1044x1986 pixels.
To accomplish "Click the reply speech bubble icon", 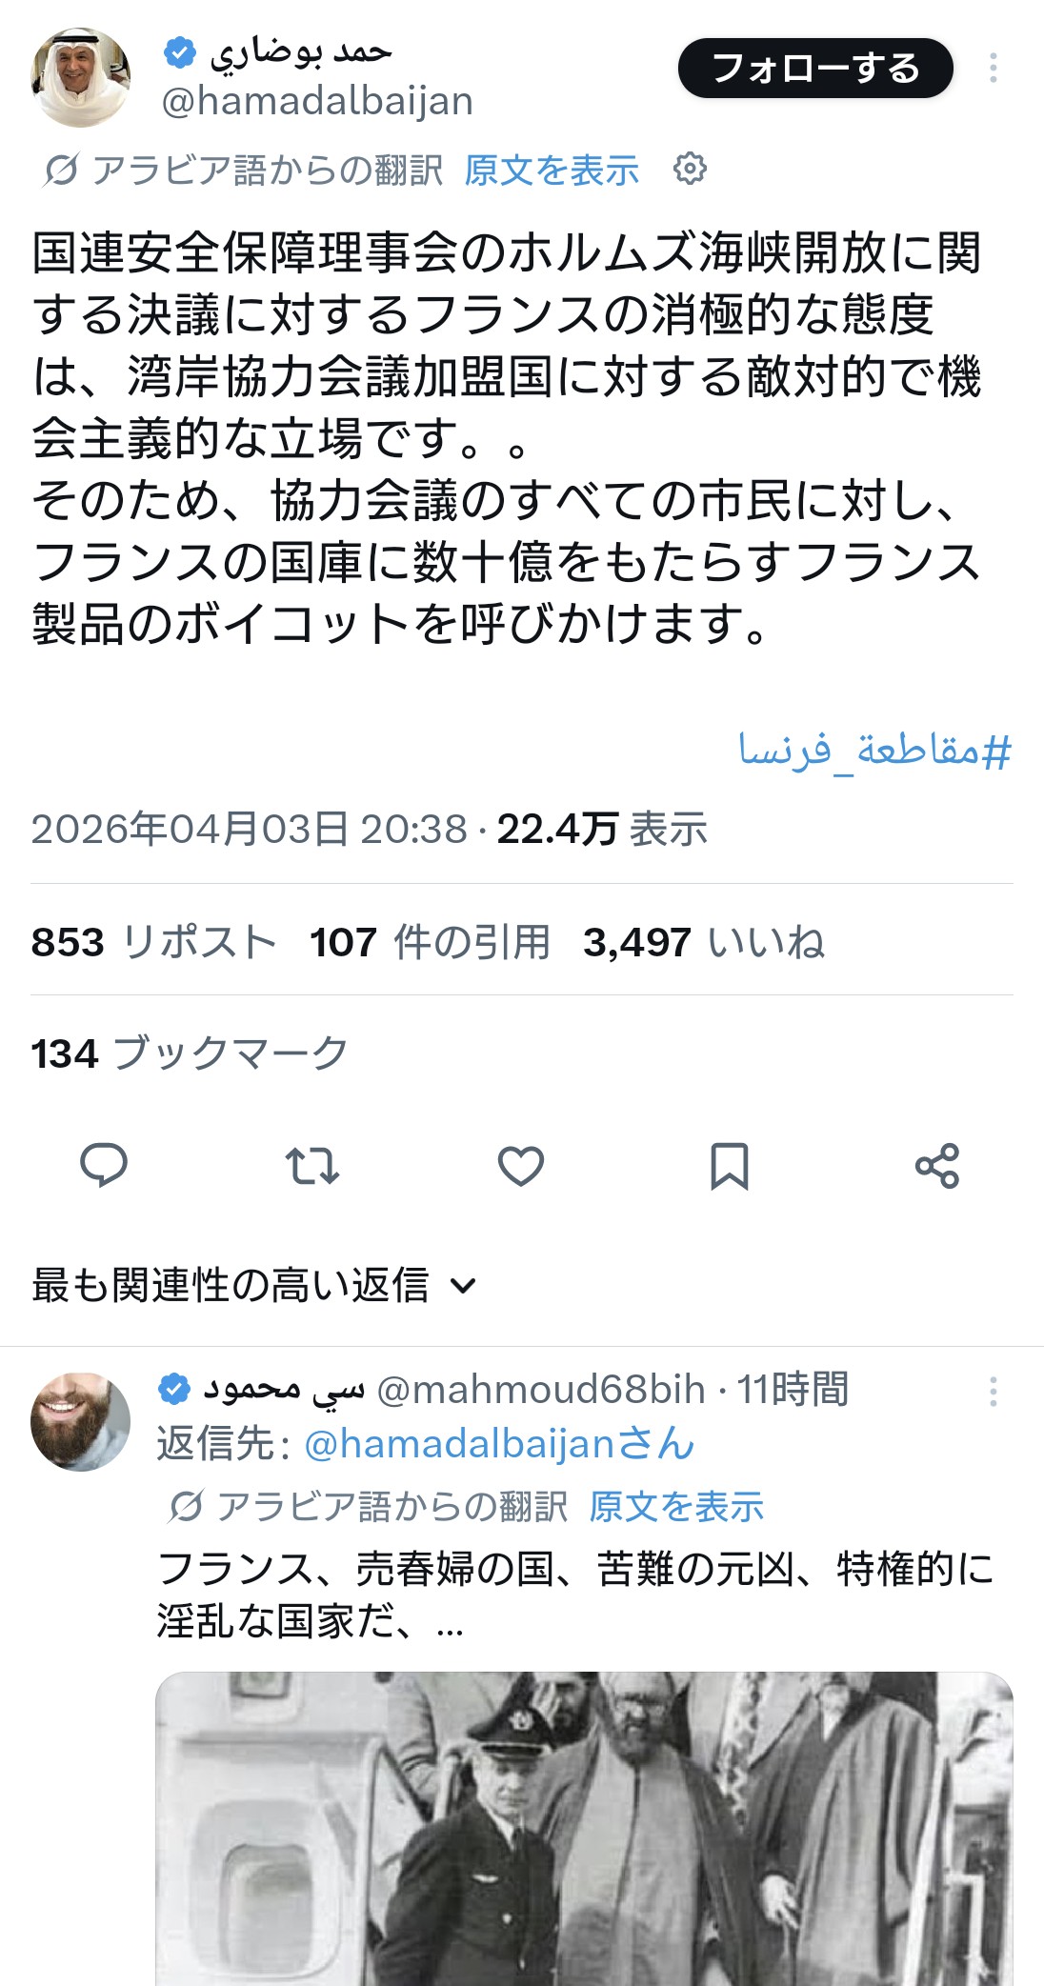I will pos(104,1165).
